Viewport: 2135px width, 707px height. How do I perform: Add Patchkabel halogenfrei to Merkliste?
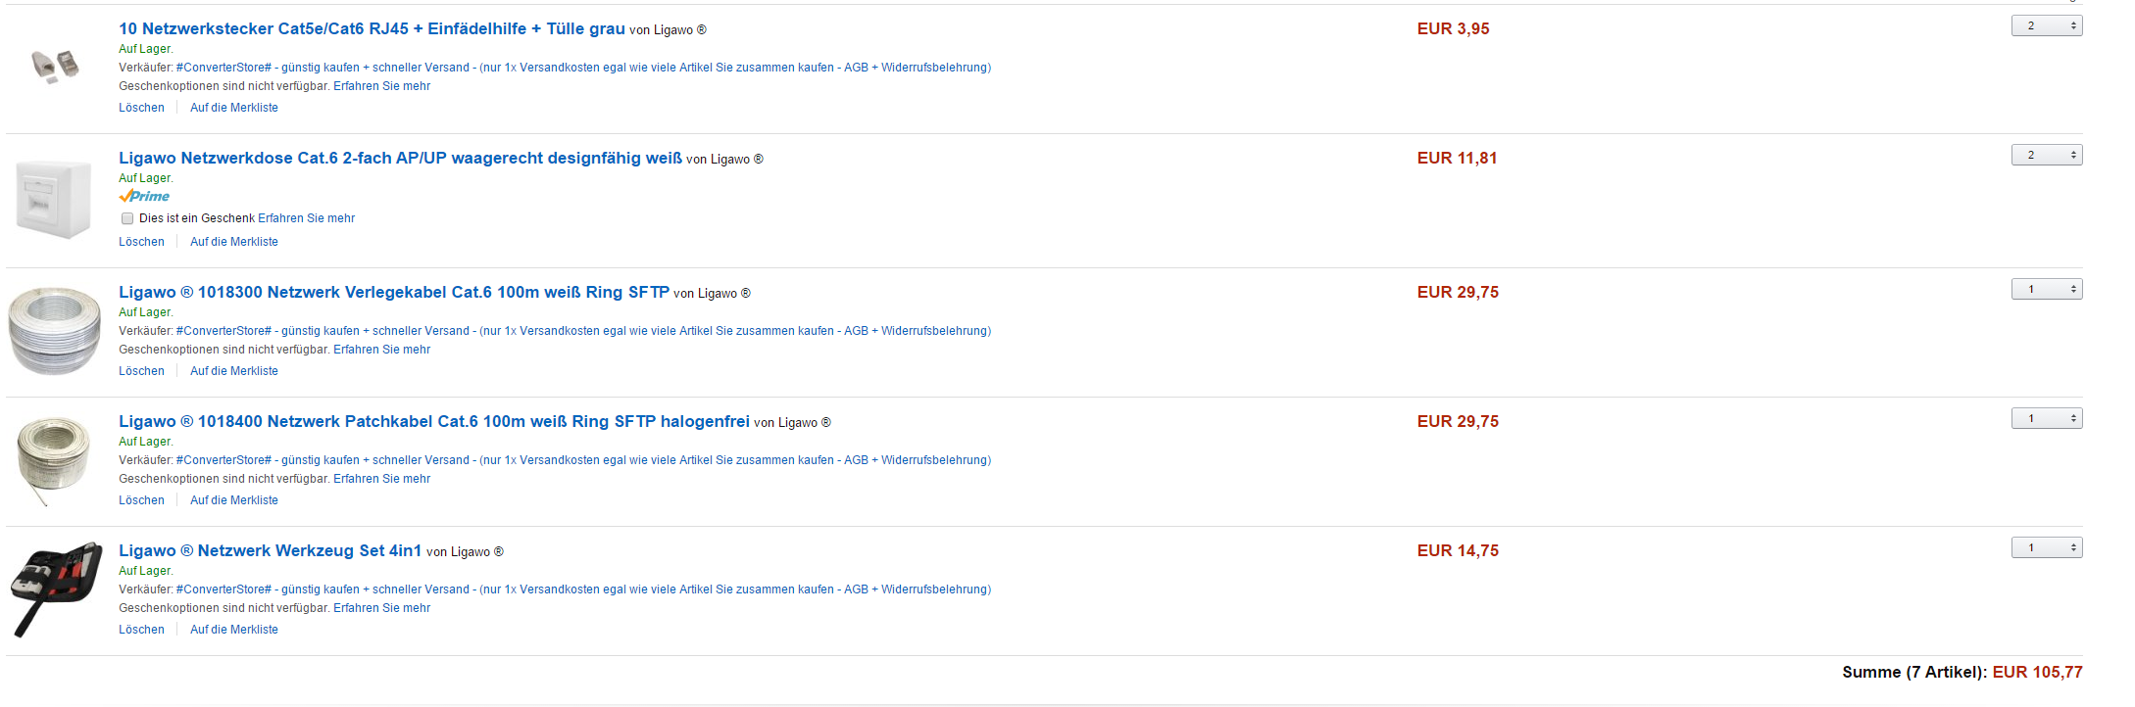(234, 500)
